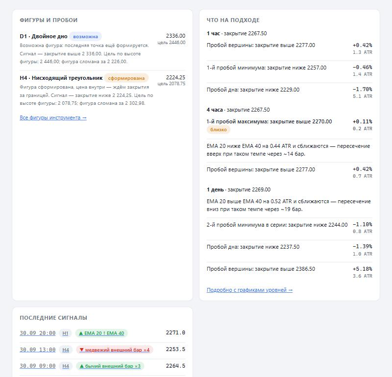Click '4 часа · закрытие 2267.50' heading
This screenshot has width=392, height=377.
pos(238,110)
